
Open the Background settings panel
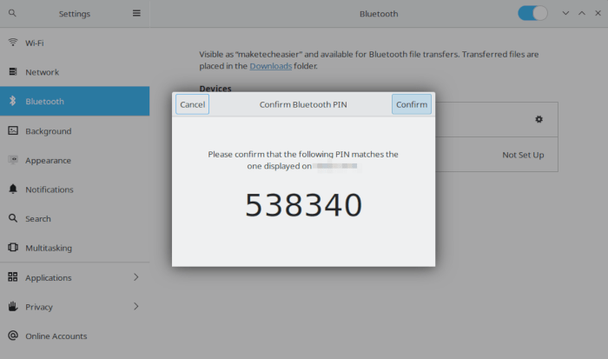pos(75,130)
